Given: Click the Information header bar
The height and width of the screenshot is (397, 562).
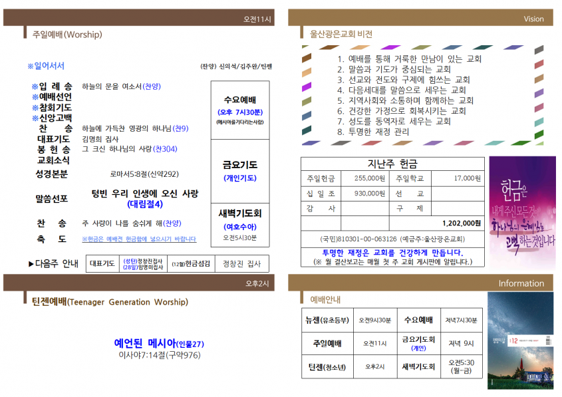Looking at the screenshot, I should pyautogui.click(x=420, y=283).
